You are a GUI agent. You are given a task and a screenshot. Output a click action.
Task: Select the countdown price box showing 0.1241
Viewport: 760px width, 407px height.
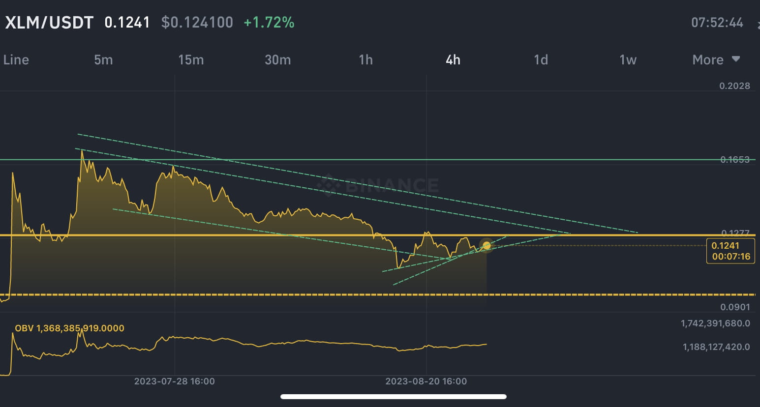[x=730, y=250]
